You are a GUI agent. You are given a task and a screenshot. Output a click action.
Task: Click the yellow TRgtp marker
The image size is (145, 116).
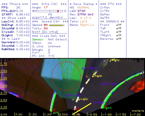tap(110, 61)
